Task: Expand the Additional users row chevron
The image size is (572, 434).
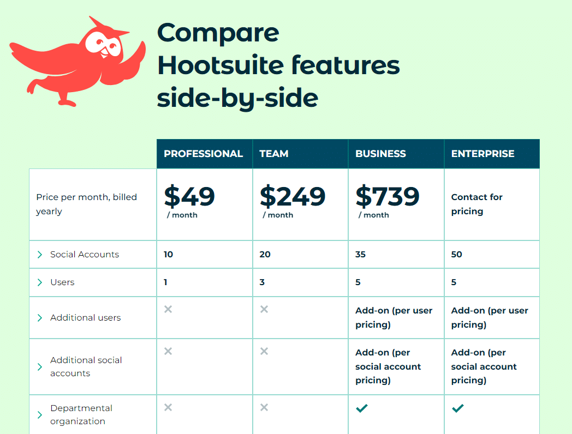Action: [40, 318]
